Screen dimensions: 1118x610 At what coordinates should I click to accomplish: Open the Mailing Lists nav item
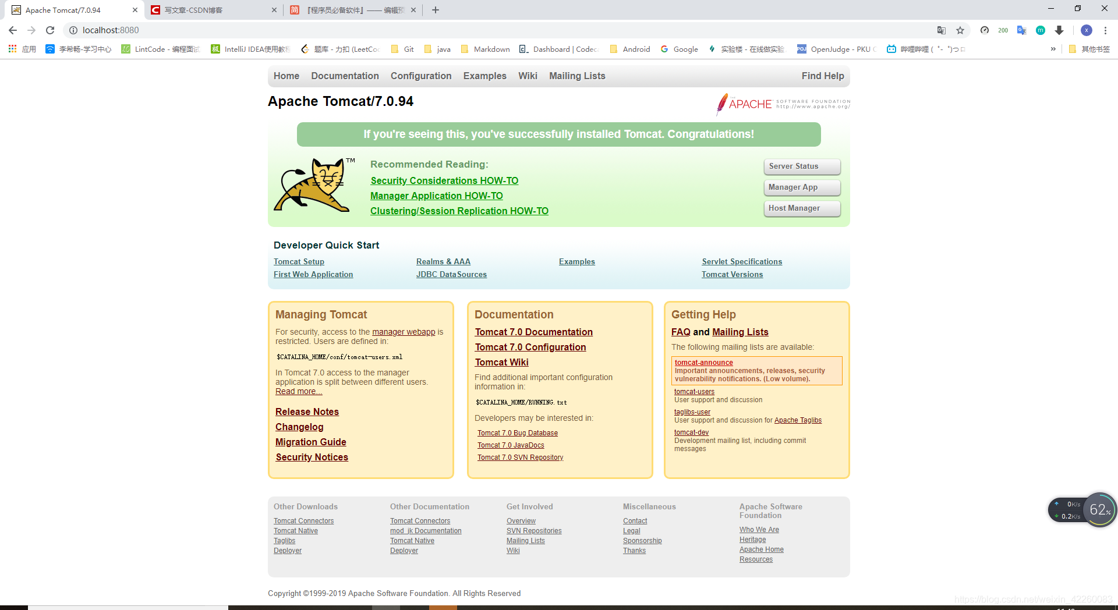coord(577,76)
